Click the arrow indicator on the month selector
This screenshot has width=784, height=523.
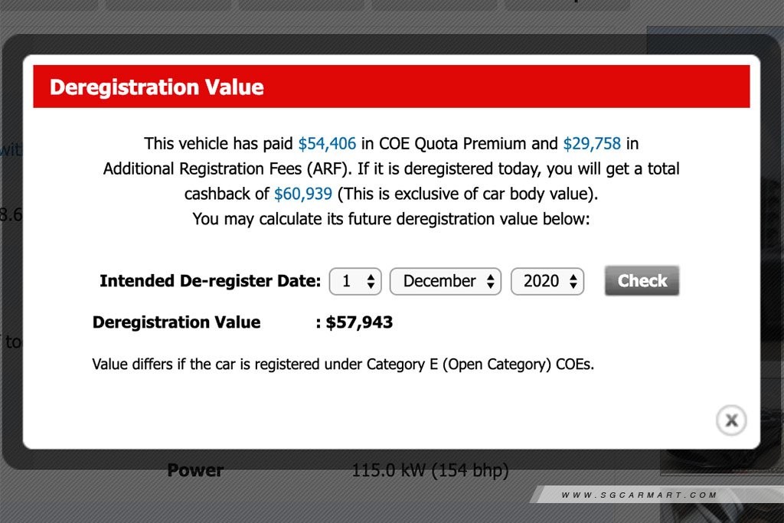coord(491,281)
